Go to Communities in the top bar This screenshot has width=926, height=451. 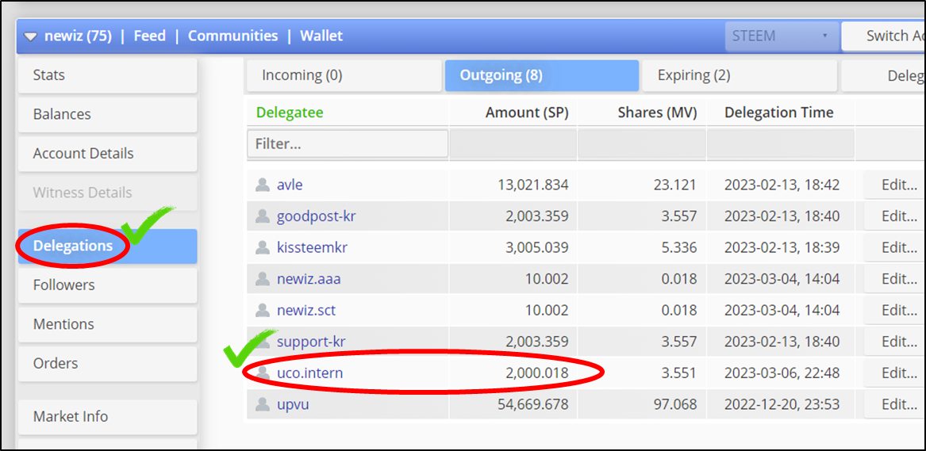tap(232, 36)
